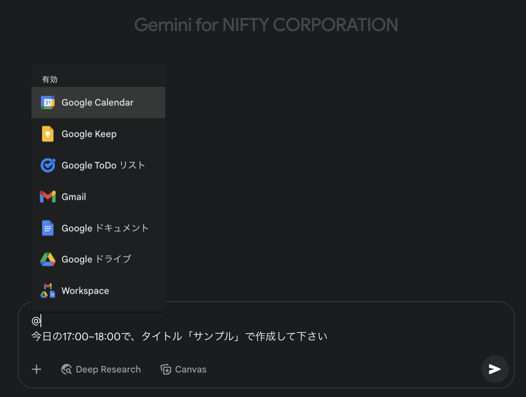
Task: Click the send arrow icon
Action: click(495, 369)
